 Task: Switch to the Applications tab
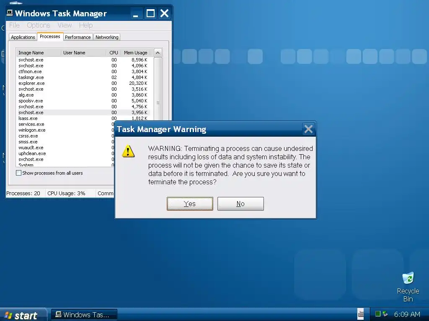pyautogui.click(x=23, y=37)
